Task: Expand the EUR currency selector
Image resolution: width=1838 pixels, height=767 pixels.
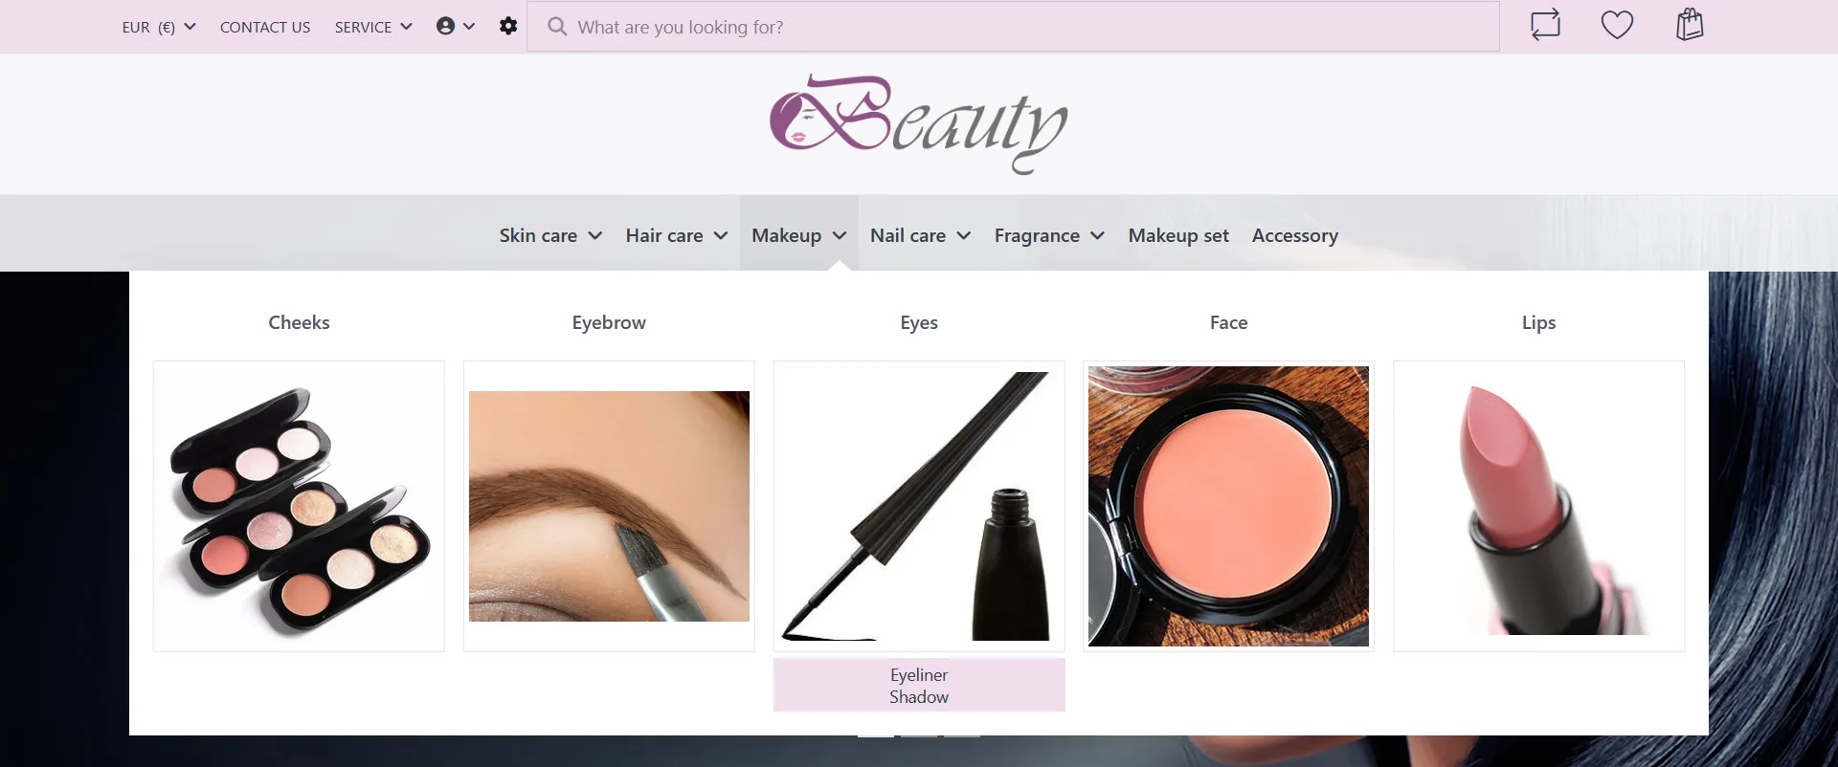Action: [x=159, y=27]
